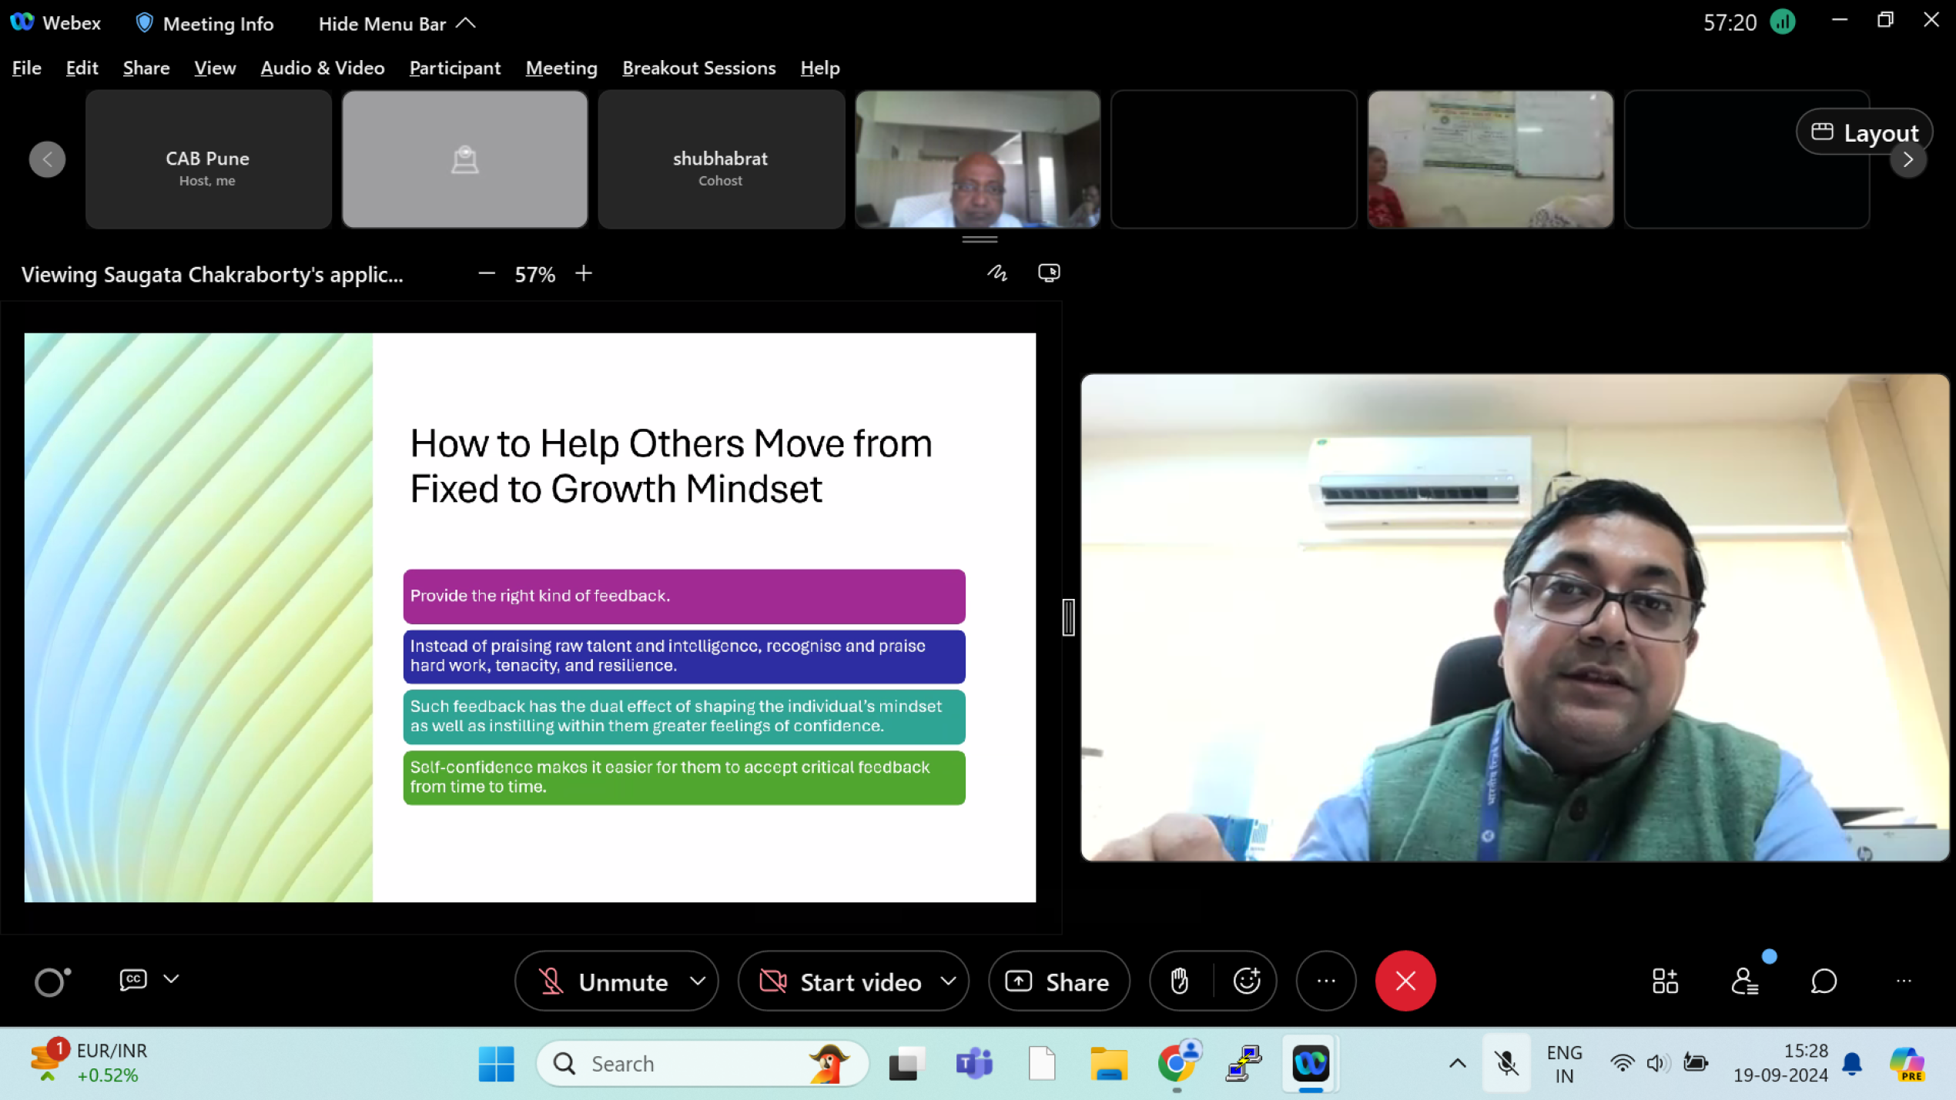
Task: Click the record circle icon
Action: coord(52,981)
